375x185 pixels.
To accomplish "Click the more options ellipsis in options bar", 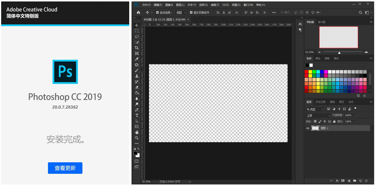I will [274, 13].
